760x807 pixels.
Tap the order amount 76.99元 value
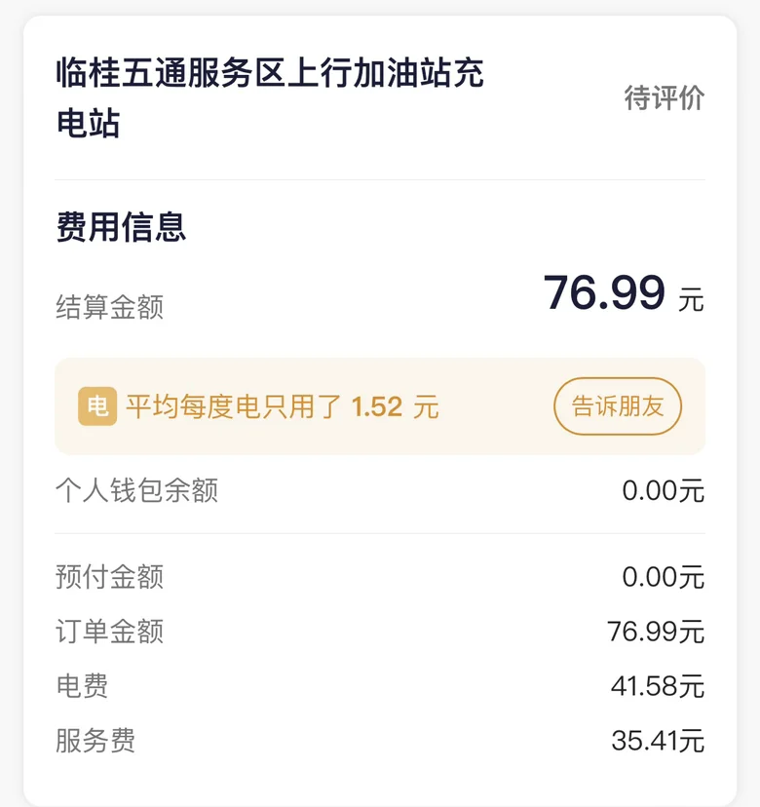[656, 632]
